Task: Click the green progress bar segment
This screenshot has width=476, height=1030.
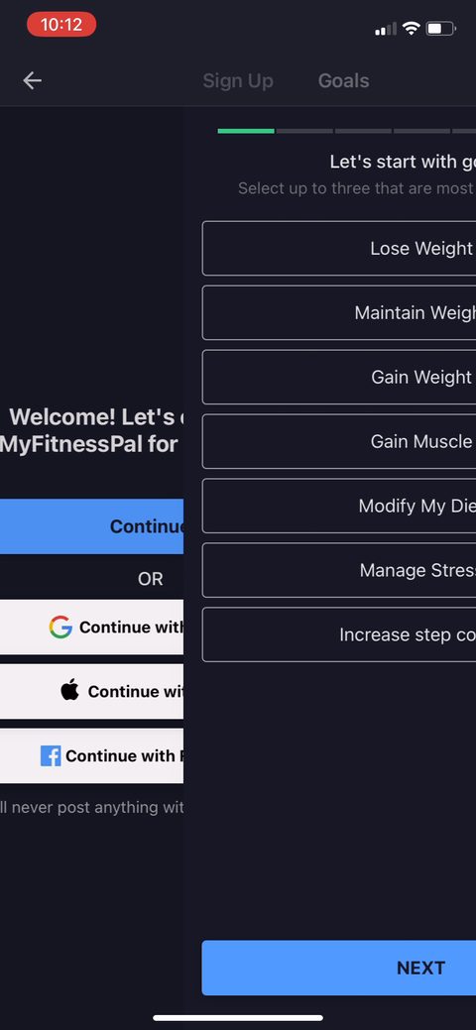Action: (246, 131)
